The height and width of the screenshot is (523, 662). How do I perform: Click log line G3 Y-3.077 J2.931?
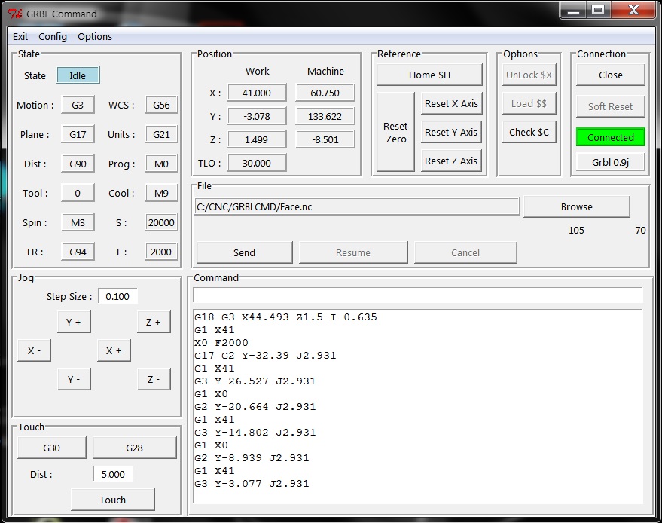252,484
